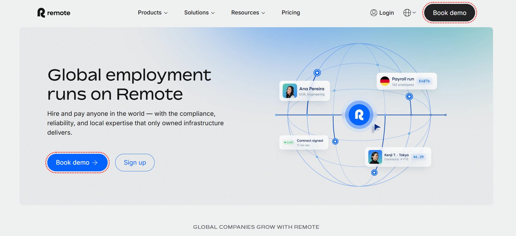Click the green LIVE badge on contract card
Image resolution: width=516 pixels, height=236 pixels.
[288, 142]
